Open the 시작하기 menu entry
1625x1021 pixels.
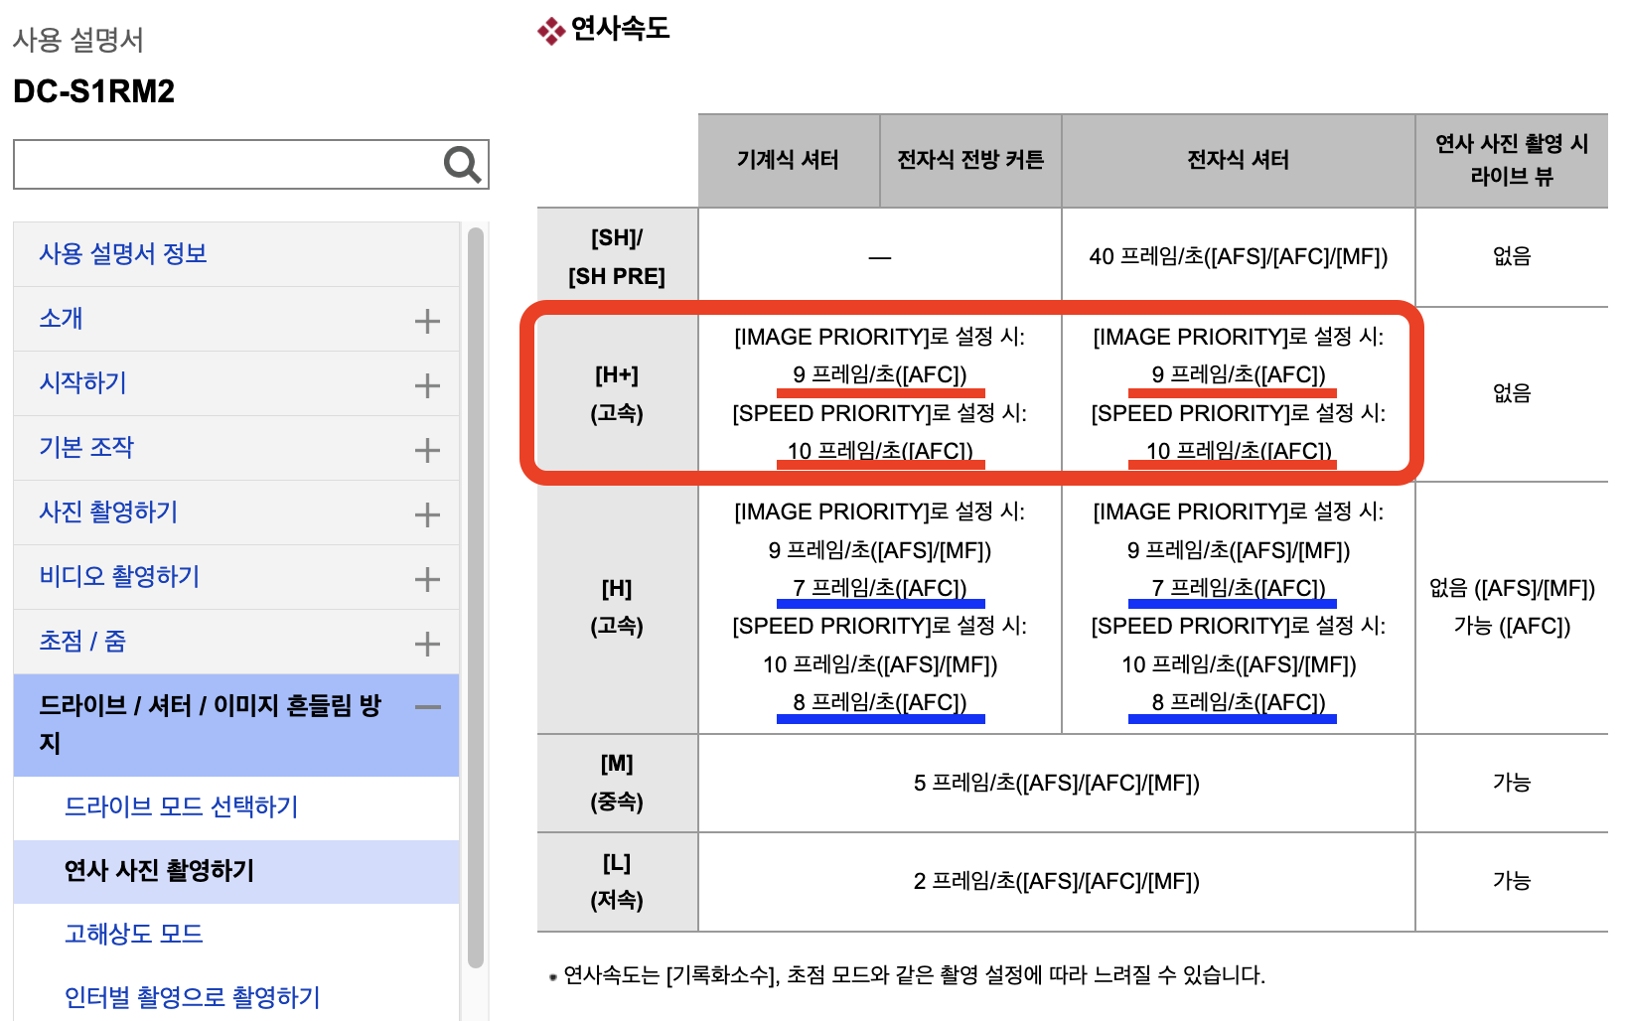(x=82, y=383)
